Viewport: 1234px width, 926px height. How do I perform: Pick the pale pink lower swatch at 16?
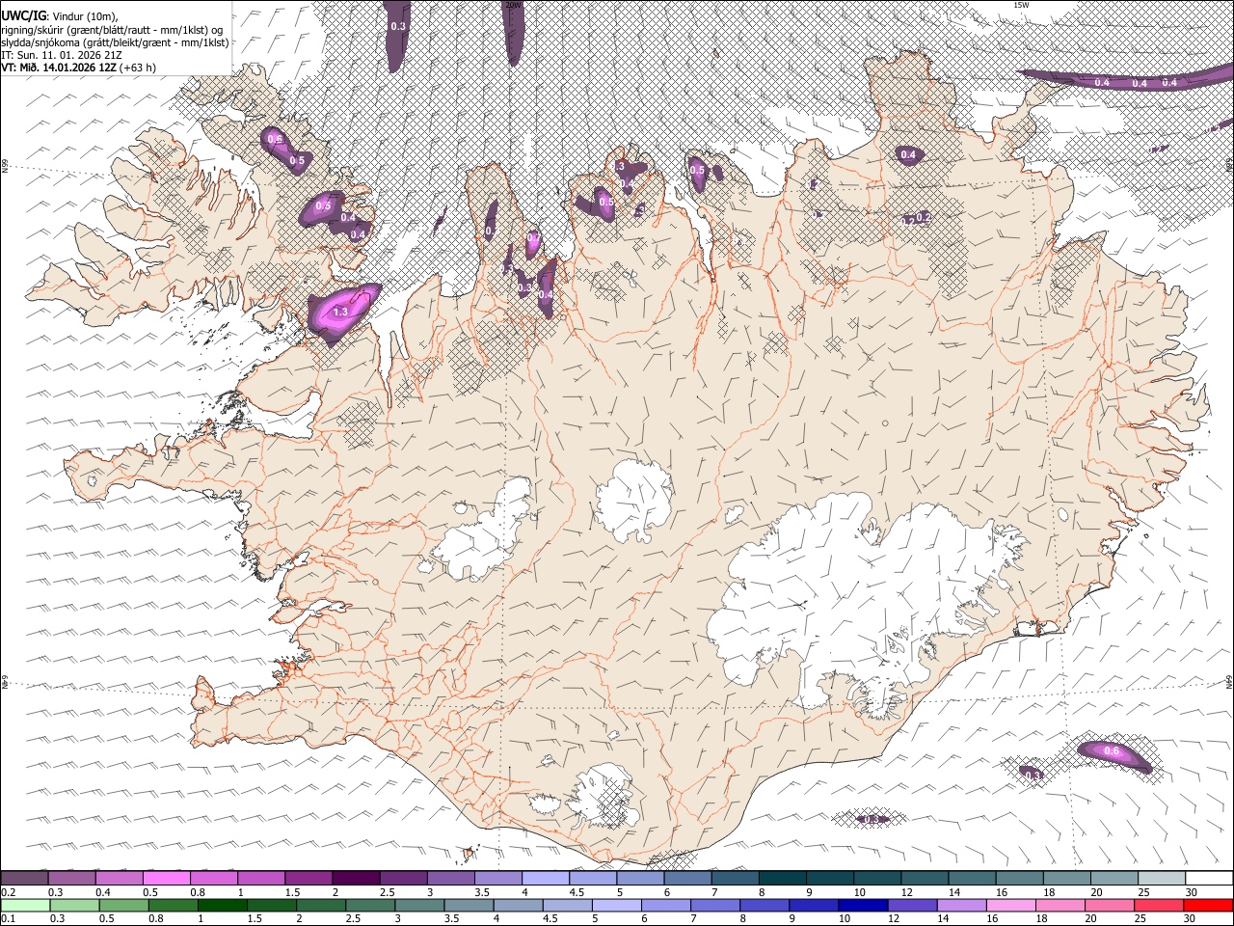(1012, 905)
